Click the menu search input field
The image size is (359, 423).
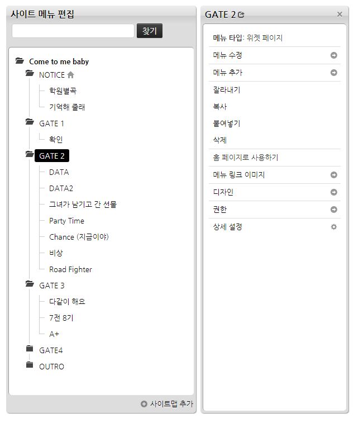73,31
